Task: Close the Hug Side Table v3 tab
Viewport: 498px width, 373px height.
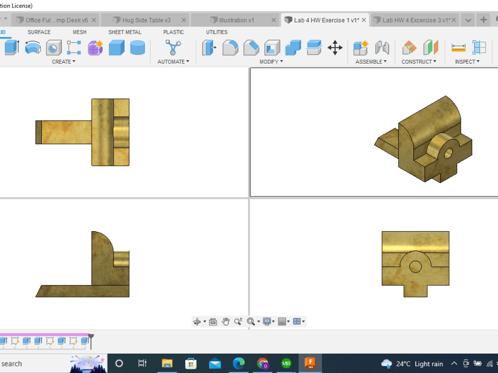Action: (184, 20)
